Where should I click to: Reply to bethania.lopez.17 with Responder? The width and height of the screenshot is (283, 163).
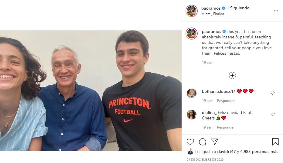point(226,101)
